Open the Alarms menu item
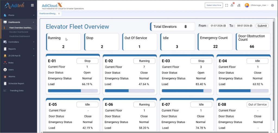 pos(12,77)
